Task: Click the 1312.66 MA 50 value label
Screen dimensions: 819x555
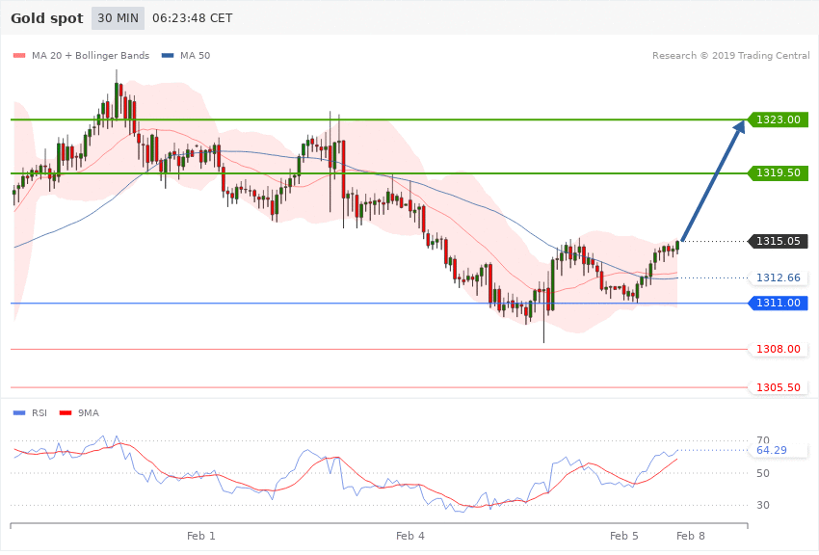Action: [x=779, y=277]
